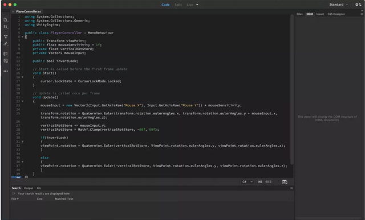Click the Line column header
The height and width of the screenshot is (220, 365).
[x=40, y=199]
